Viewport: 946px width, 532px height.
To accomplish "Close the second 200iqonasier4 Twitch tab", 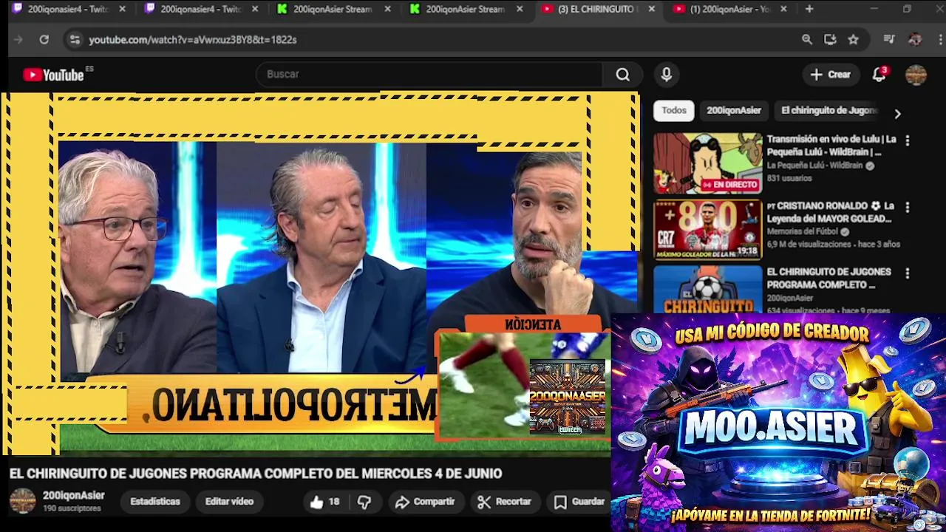I will coord(255,9).
